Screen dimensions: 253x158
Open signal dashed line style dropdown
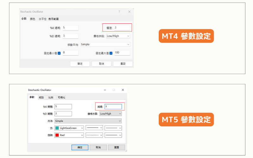(x=94, y=135)
